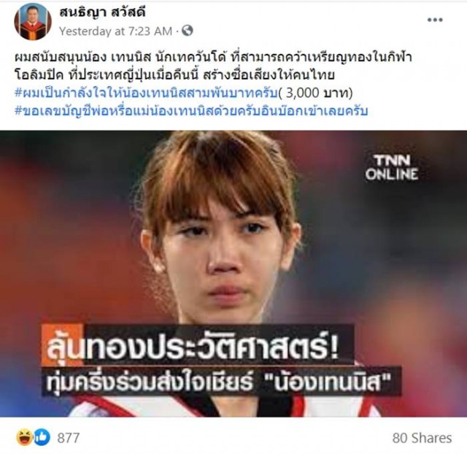Click the laughing Haha reaction emoji
The height and width of the screenshot is (454, 467).
(x=25, y=437)
